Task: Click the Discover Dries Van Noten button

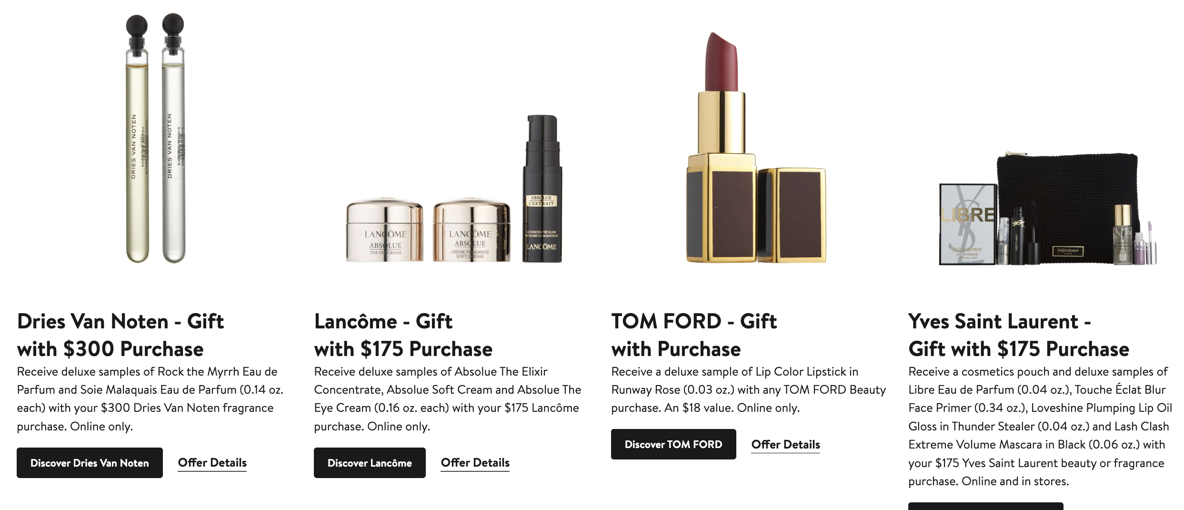Action: pyautogui.click(x=90, y=462)
